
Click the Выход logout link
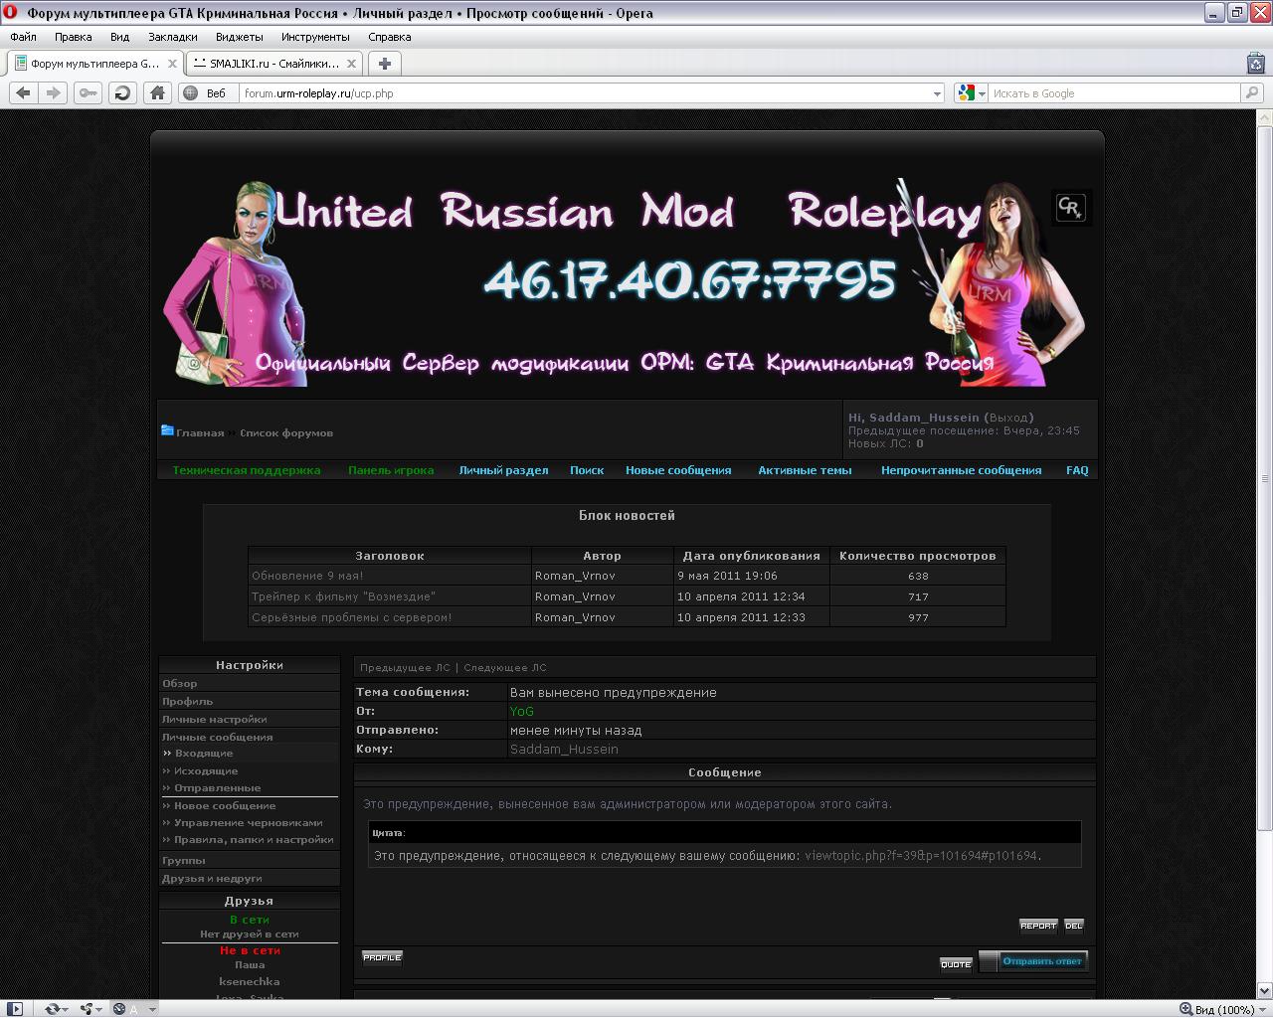click(1008, 418)
